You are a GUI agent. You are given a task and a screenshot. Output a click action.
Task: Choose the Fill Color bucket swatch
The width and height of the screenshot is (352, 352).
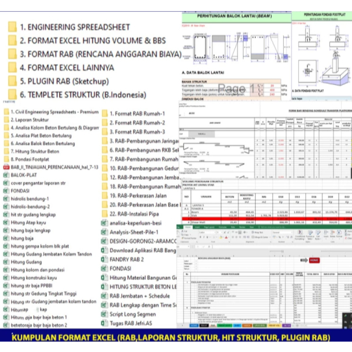click(x=221, y=237)
